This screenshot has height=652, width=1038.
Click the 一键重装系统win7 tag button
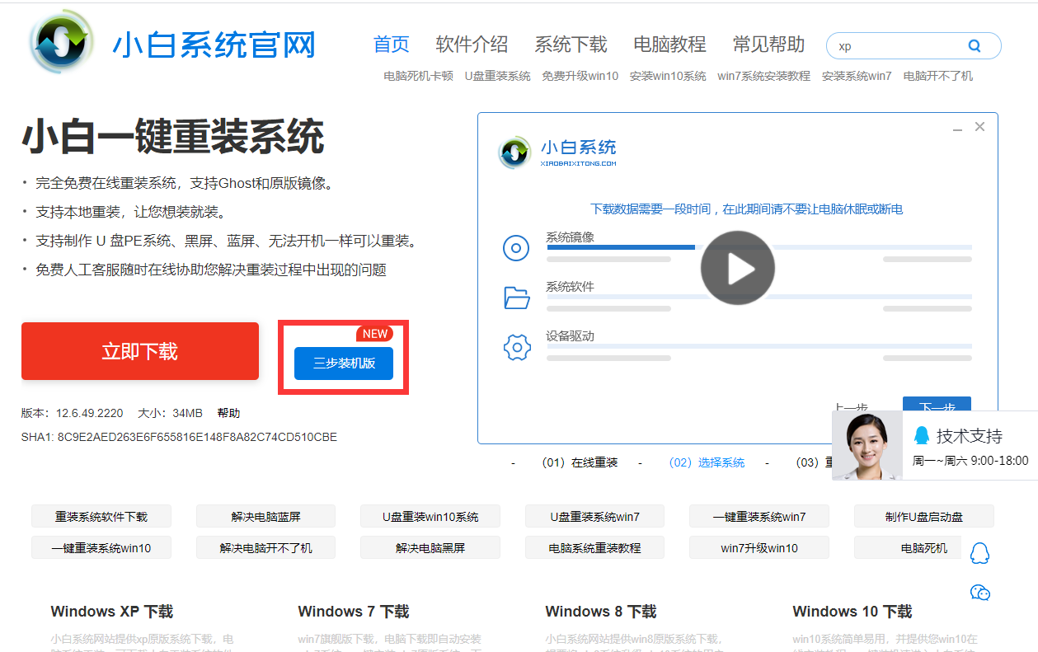[x=759, y=517]
